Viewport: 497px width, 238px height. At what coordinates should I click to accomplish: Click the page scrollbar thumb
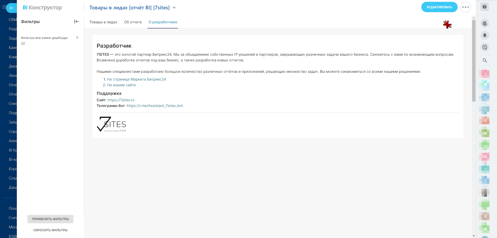pos(474,61)
